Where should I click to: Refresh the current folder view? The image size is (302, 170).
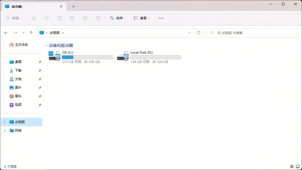point(199,33)
